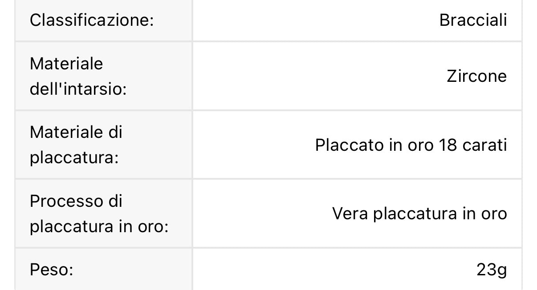This screenshot has width=537, height=290.
Task: Click the word "Vera"
Action: click(x=350, y=214)
